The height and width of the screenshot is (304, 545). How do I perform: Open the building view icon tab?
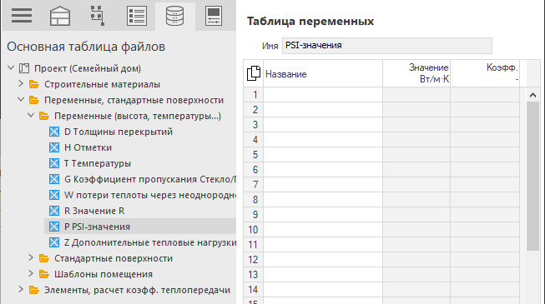click(60, 16)
